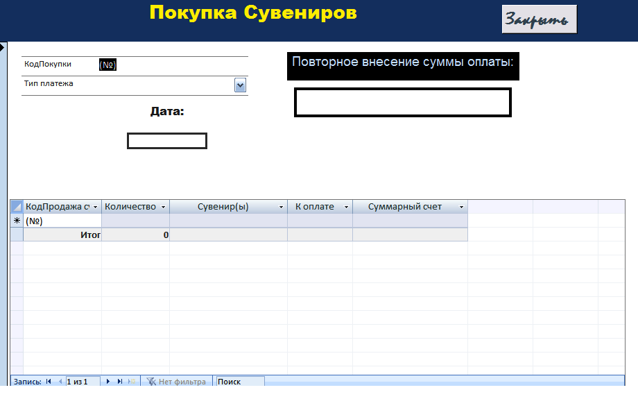Go to last record navigation button
The width and height of the screenshot is (638, 399).
(x=119, y=382)
